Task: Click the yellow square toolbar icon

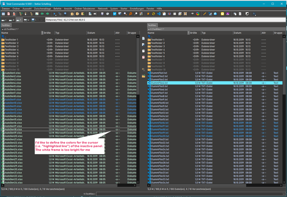Action: click(x=222, y=14)
